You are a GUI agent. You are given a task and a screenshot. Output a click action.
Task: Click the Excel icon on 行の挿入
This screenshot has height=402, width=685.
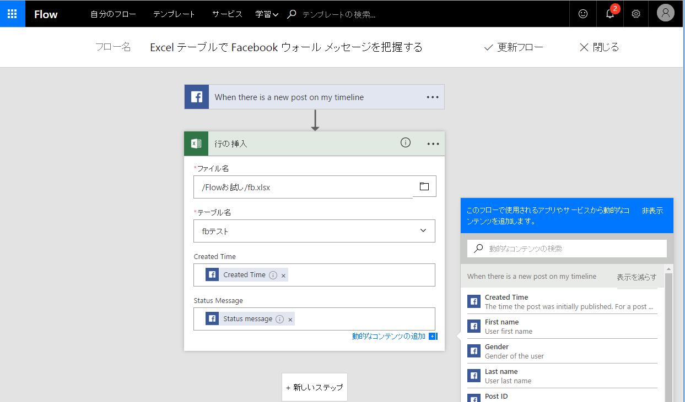[x=196, y=144]
